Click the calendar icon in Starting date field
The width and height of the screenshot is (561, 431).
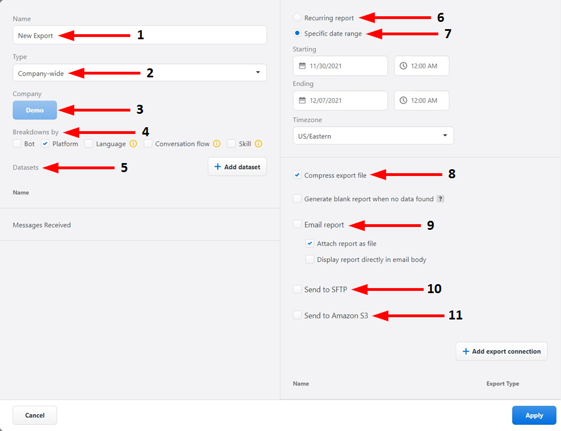tap(302, 66)
